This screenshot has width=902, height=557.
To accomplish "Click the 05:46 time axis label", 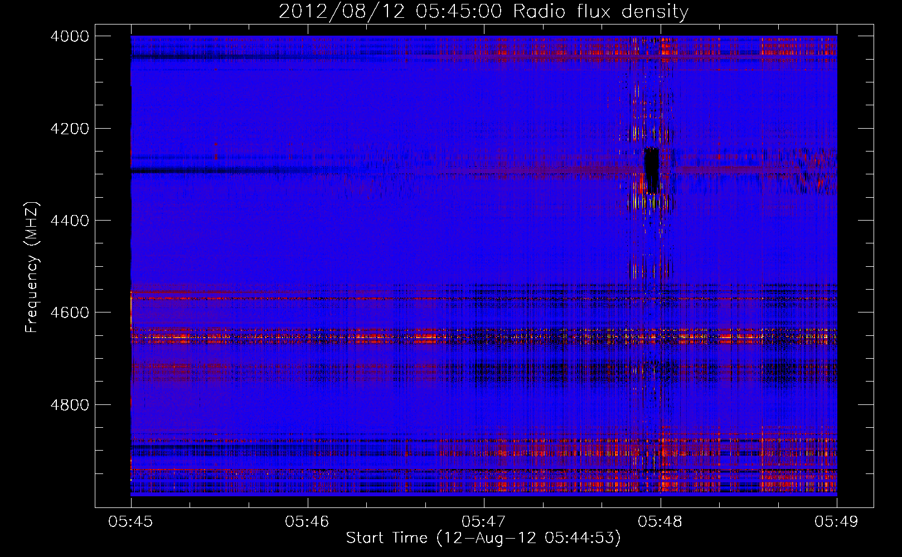I will click(307, 521).
